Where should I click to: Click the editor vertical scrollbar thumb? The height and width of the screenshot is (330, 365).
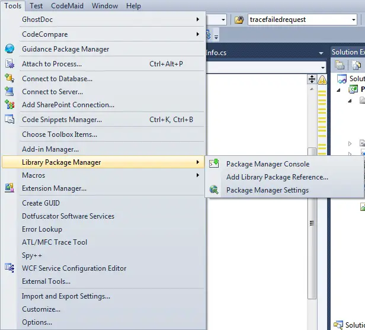312,223
